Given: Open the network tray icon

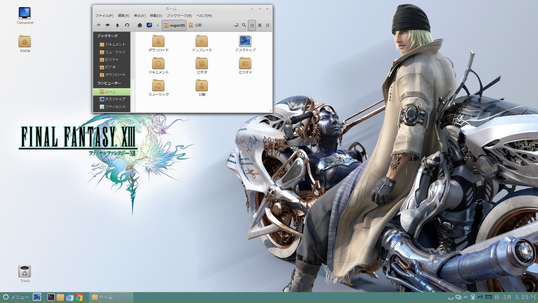Looking at the screenshot, I should pyautogui.click(x=473, y=297).
